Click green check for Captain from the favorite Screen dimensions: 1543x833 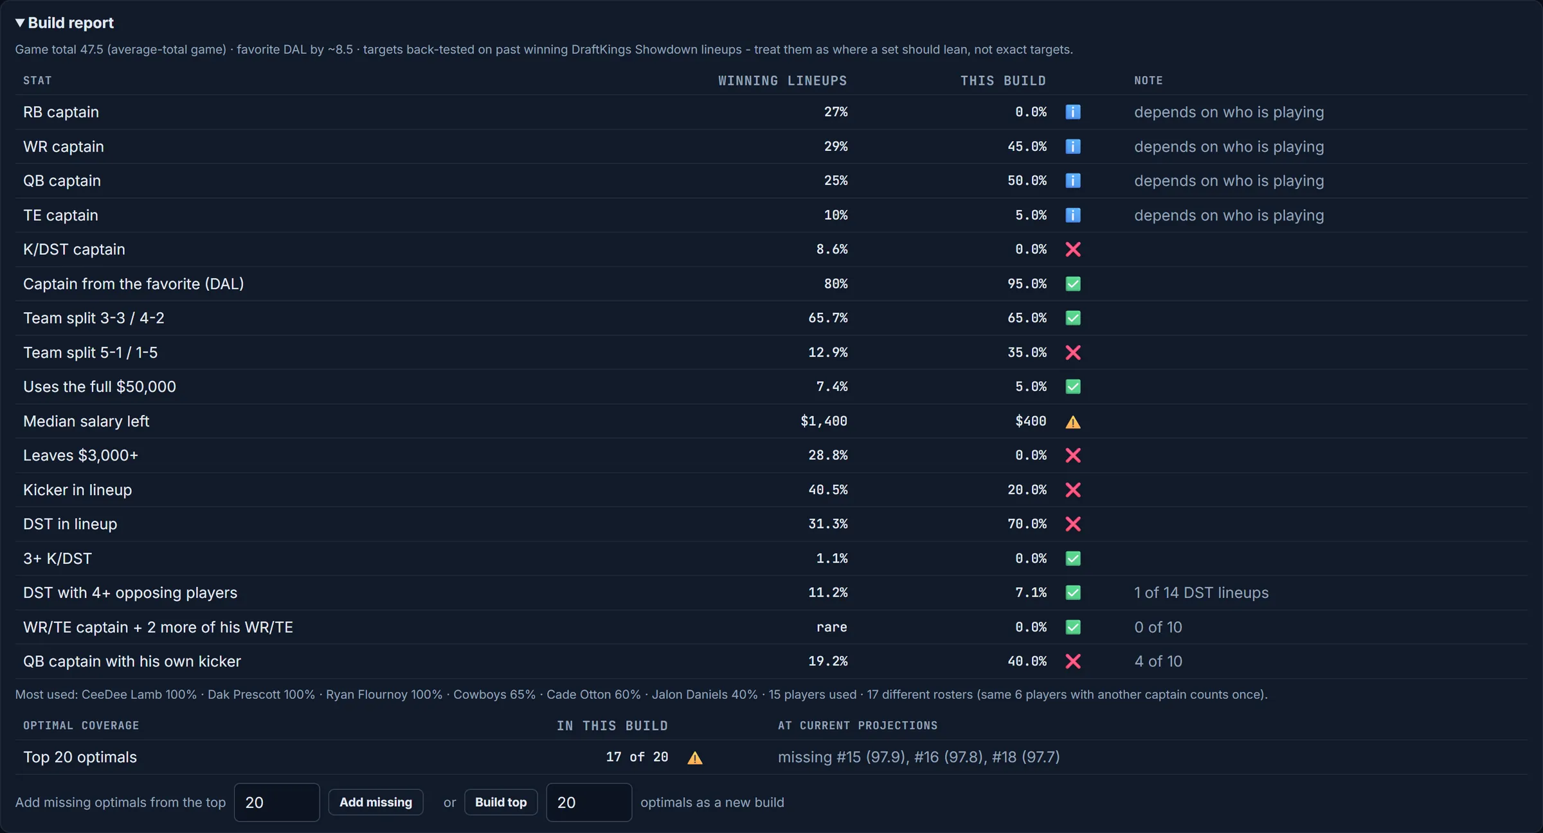pos(1072,284)
